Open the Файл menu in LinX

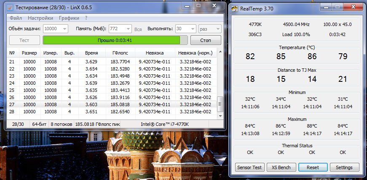[x=16, y=18]
